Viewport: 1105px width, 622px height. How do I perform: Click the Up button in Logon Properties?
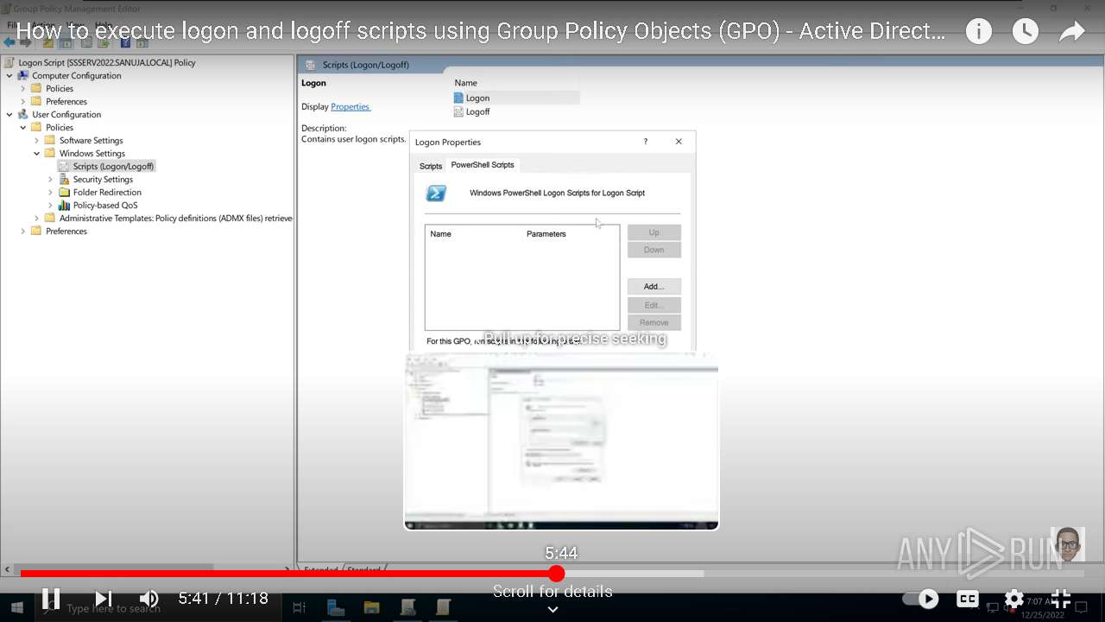[654, 232]
